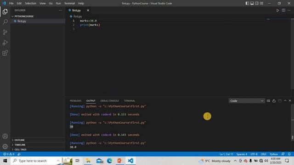Change line ending via CRLF status item
The image size is (294, 165).
pos(263,154)
